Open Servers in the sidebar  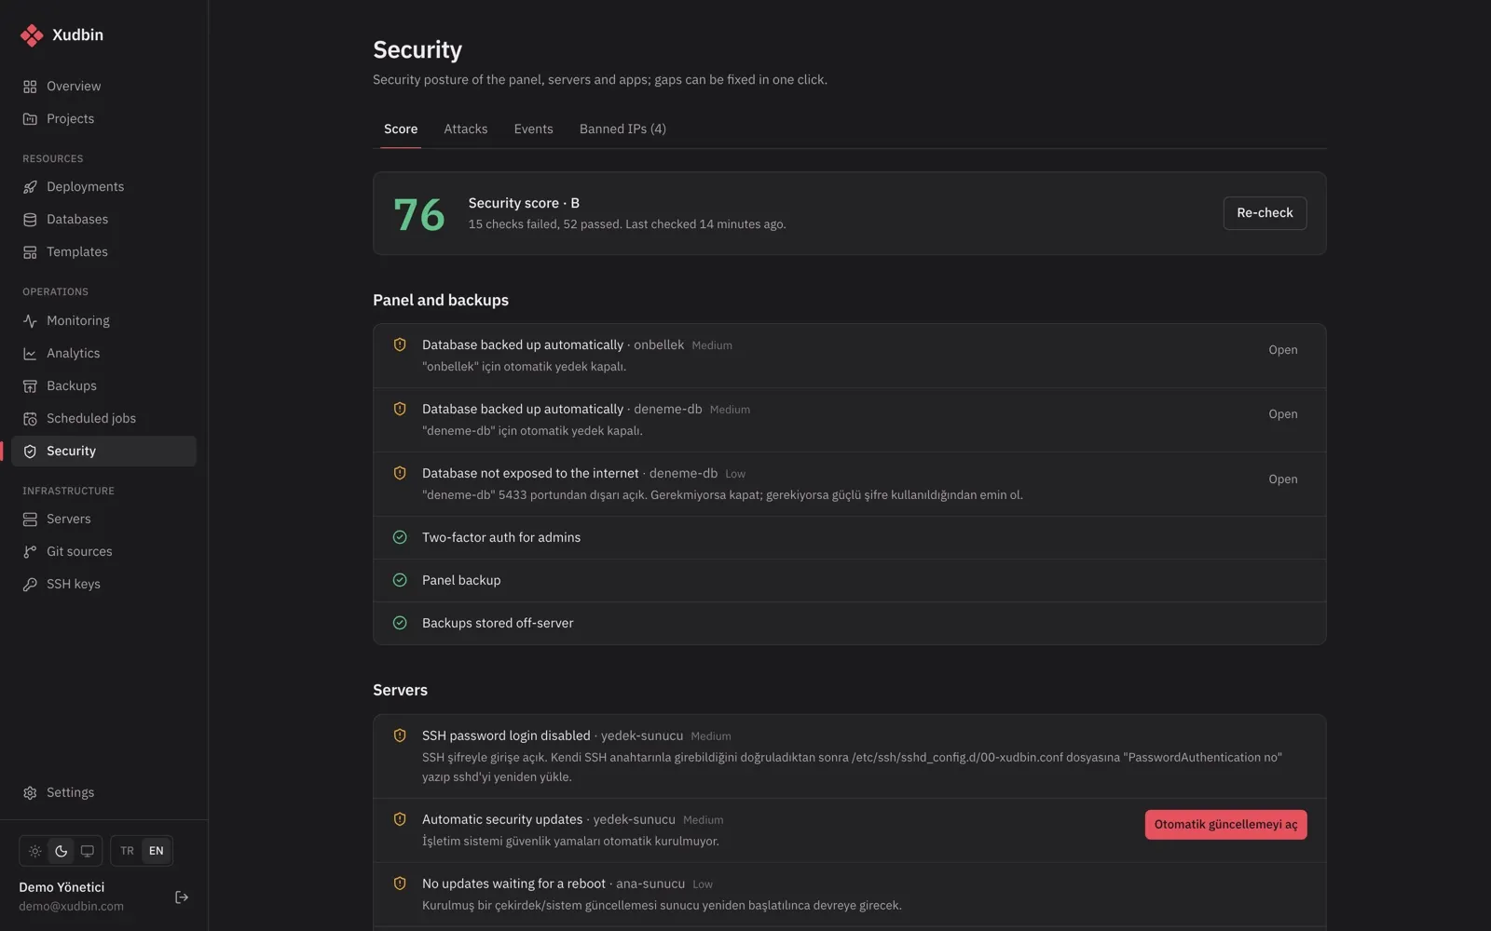[103, 519]
